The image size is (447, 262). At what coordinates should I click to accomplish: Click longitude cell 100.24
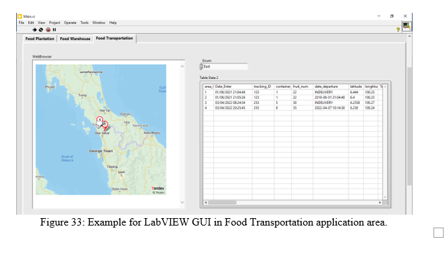370,108
